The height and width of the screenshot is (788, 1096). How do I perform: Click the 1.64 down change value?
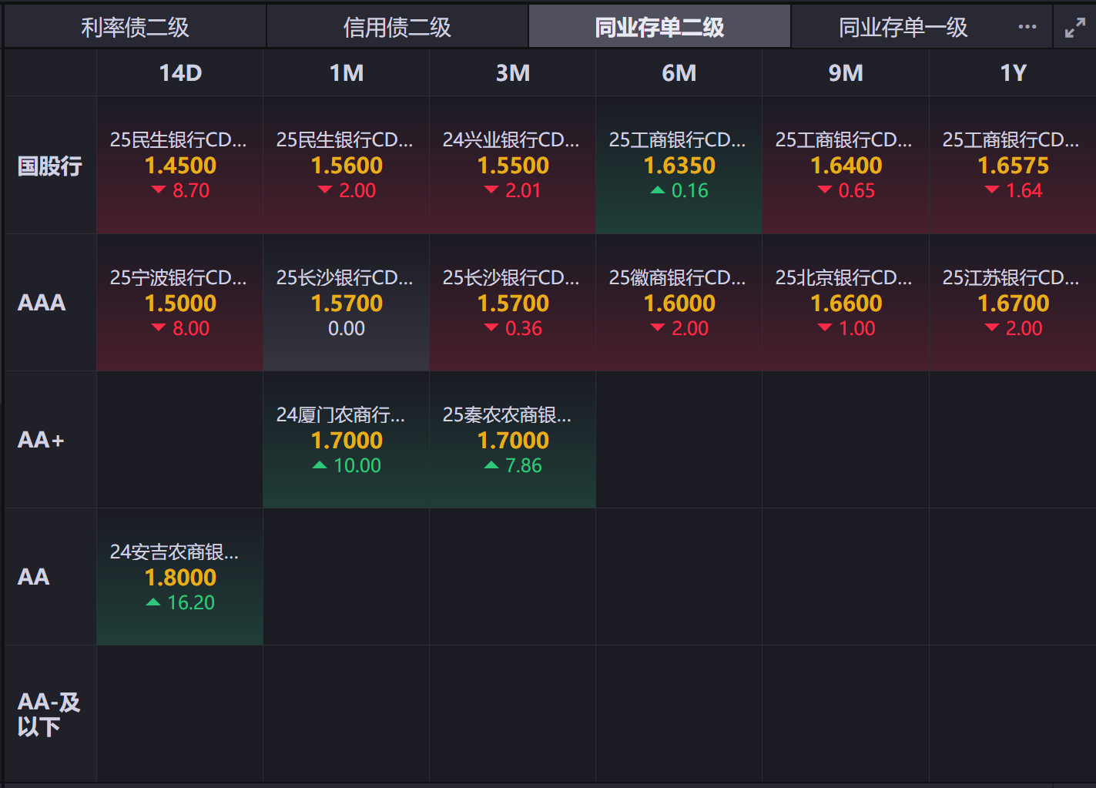tap(1014, 190)
